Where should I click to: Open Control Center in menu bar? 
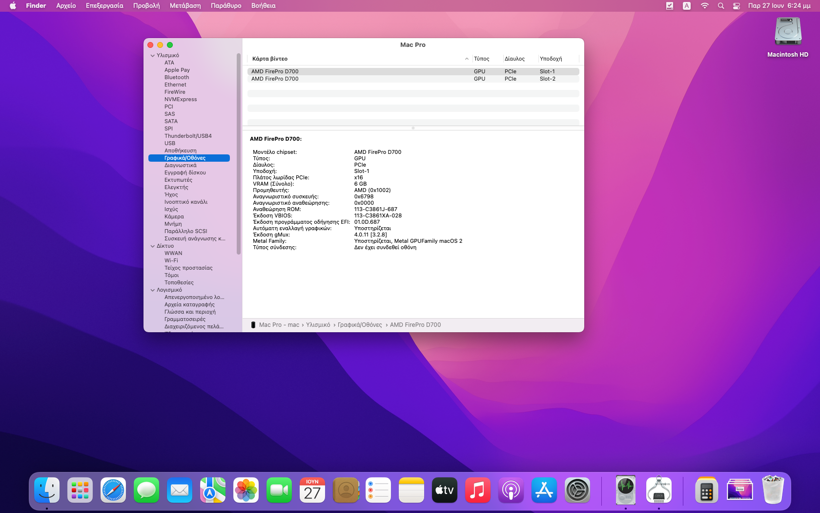point(737,6)
